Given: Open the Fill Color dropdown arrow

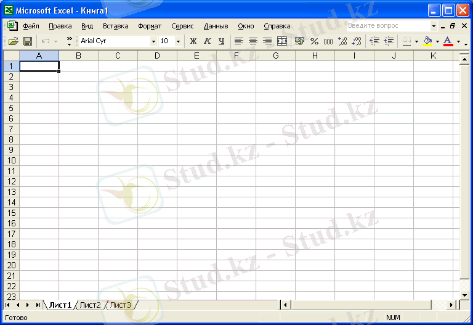Looking at the screenshot, I should [437, 41].
